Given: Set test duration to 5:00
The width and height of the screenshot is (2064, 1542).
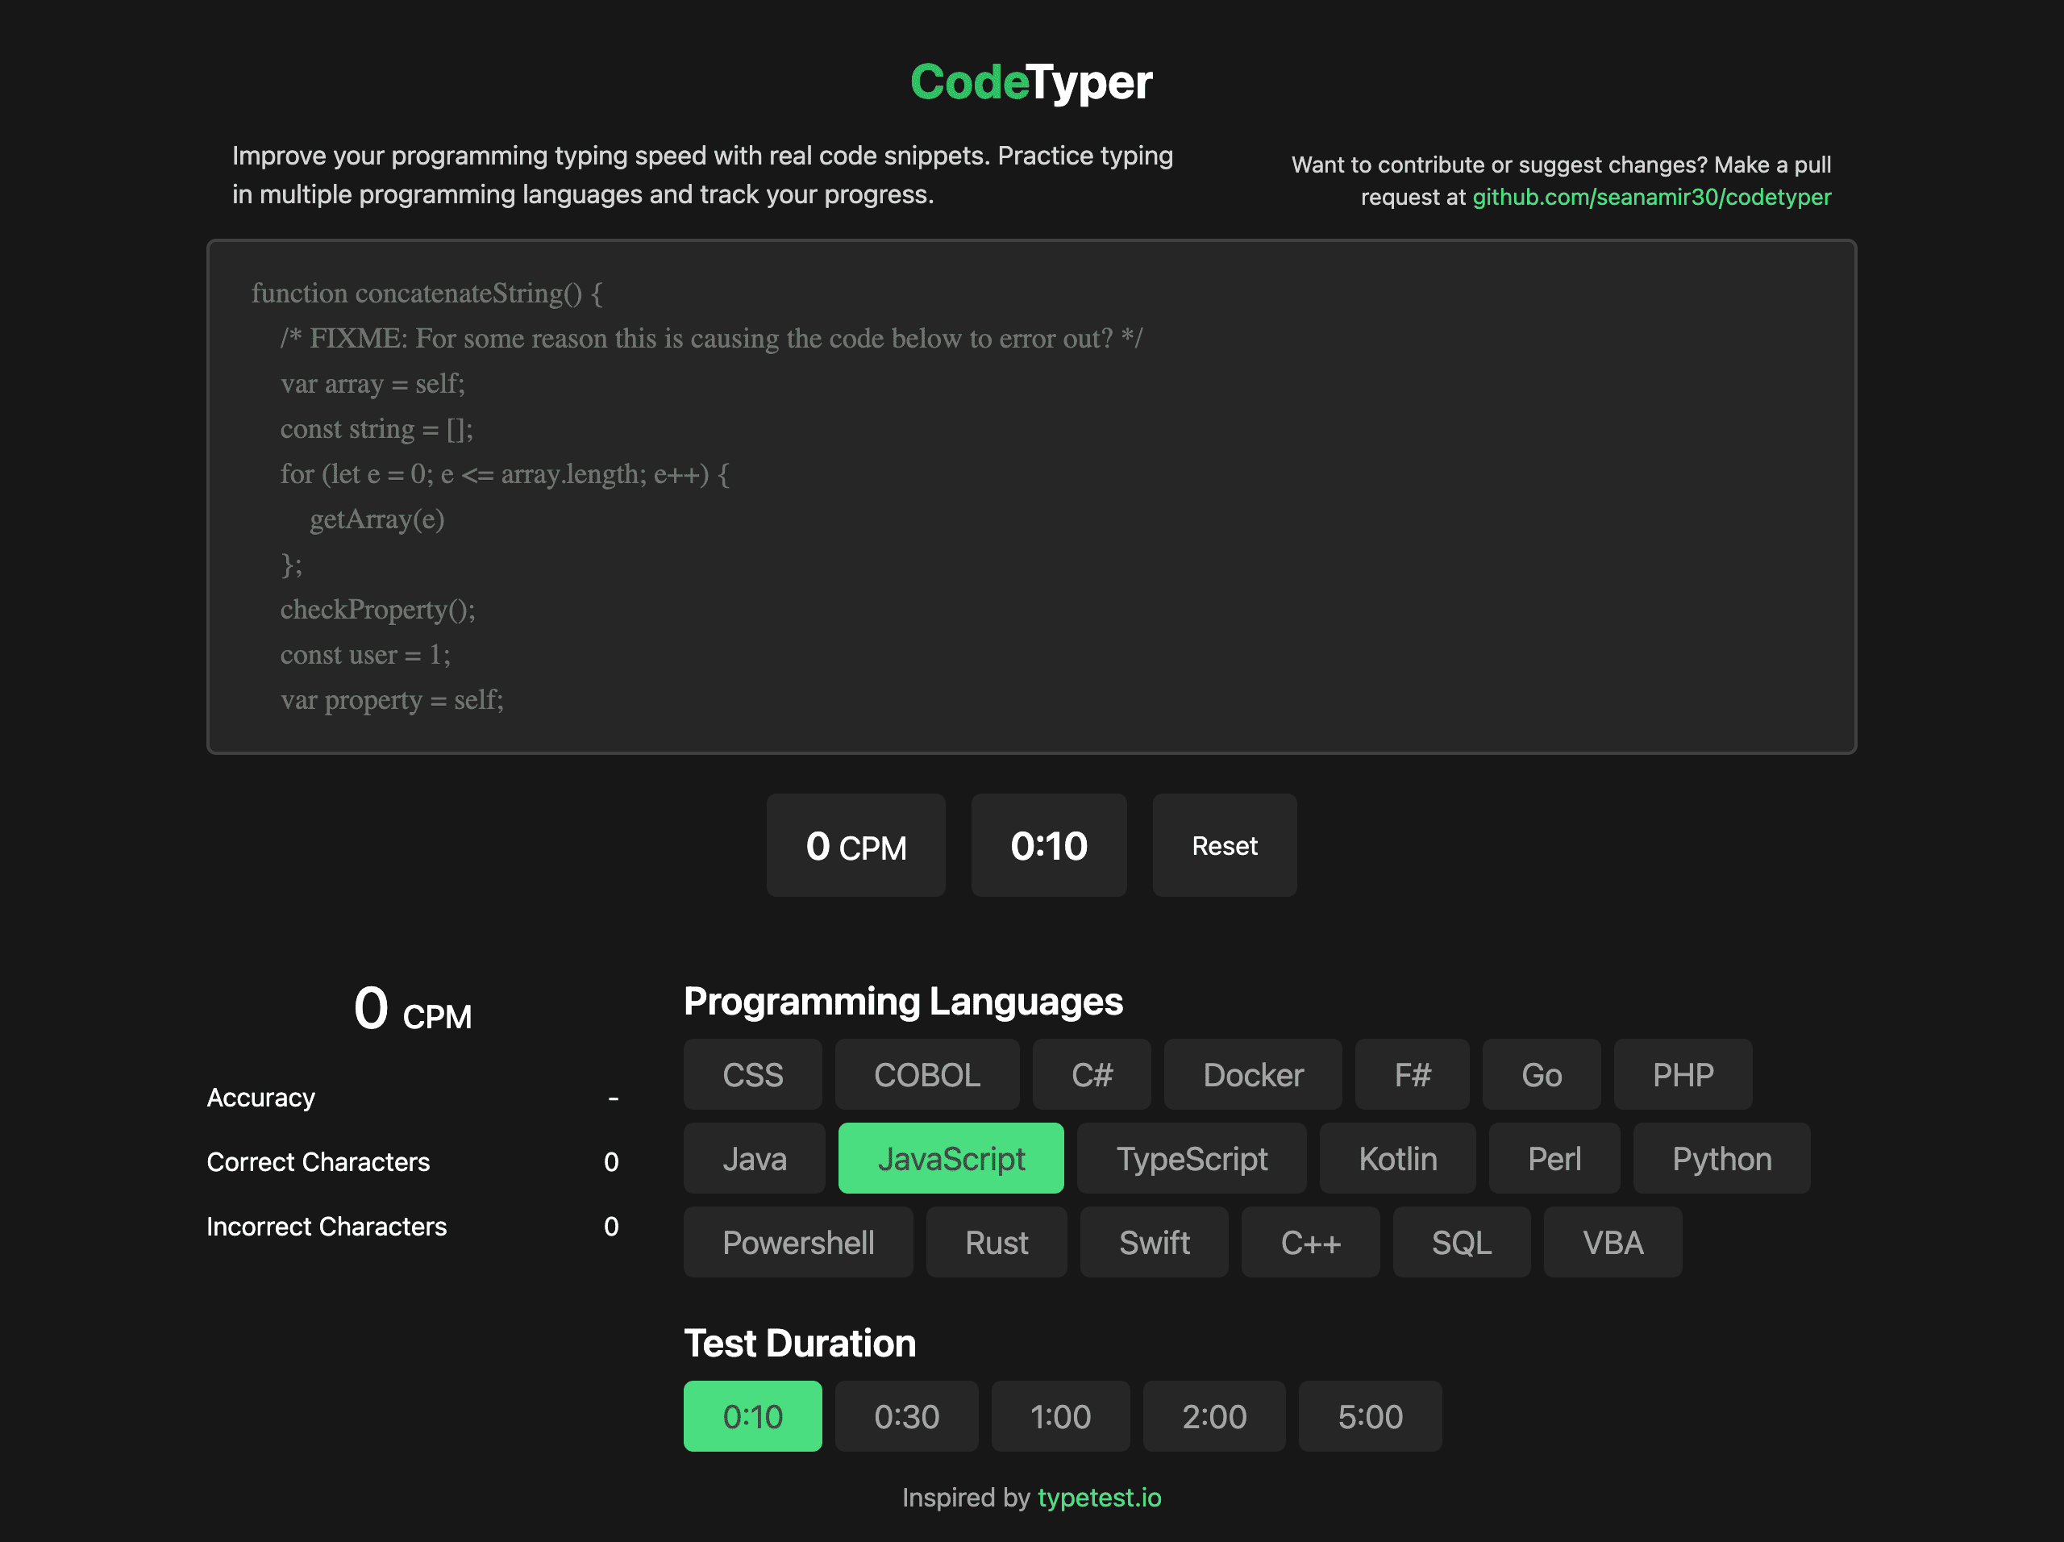Looking at the screenshot, I should click(x=1369, y=1416).
